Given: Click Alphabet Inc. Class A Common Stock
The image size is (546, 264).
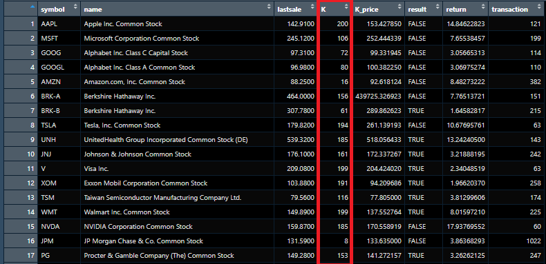Looking at the screenshot, I should [140, 68].
